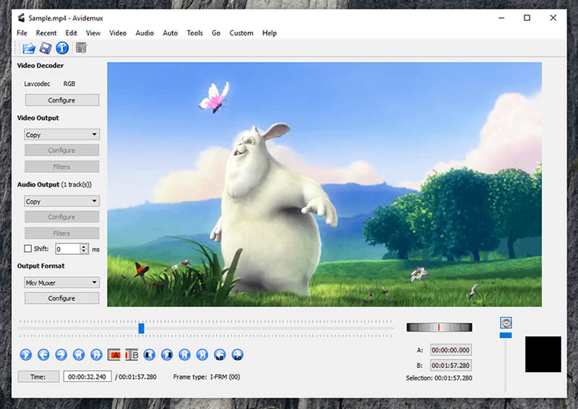Open the Audio Output Copy dropdown
578x409 pixels.
coord(62,202)
